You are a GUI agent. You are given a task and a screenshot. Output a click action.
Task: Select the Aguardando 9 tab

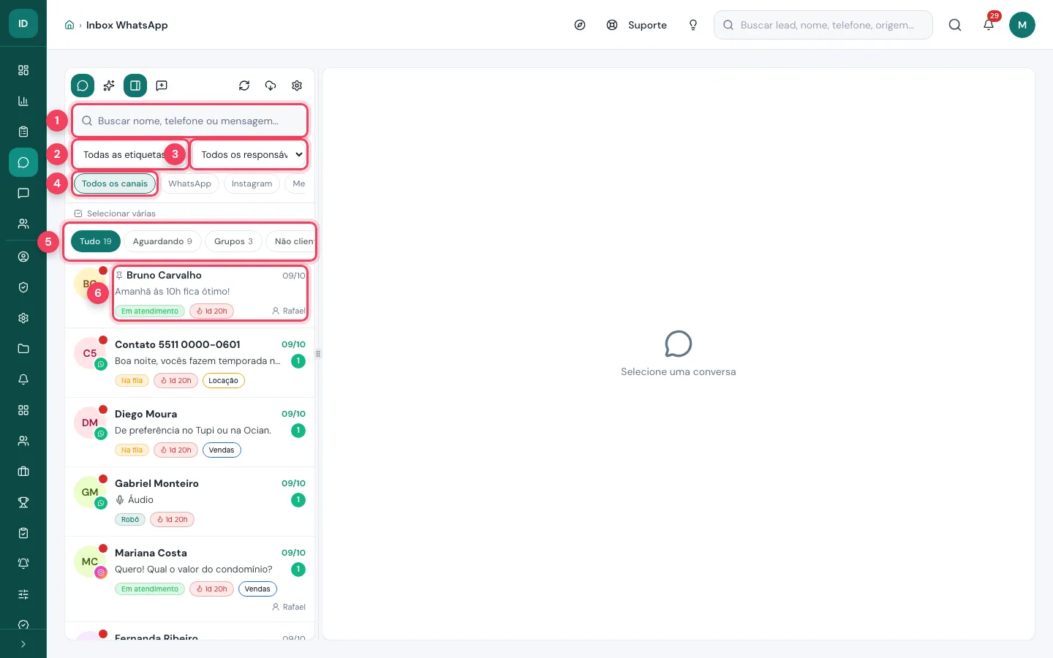(162, 241)
